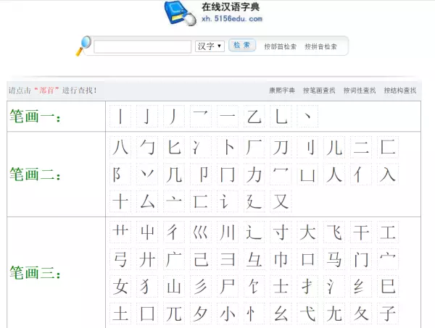Click the magnifying glass search icon

[x=83, y=46]
